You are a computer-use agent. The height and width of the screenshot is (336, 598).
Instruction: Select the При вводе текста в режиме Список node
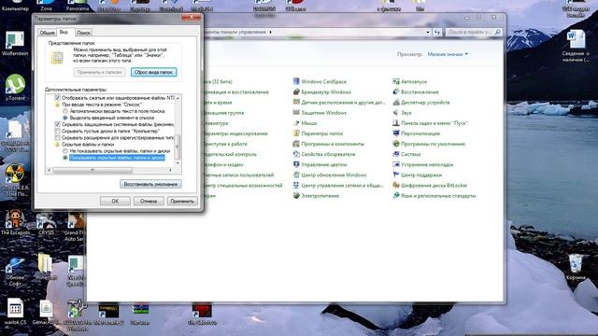point(102,105)
